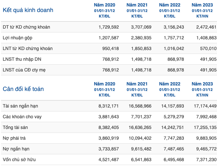The image size is (217, 166).
Task: Click the LNST của CĐ cty mẹ row
Action: [x=109, y=70]
